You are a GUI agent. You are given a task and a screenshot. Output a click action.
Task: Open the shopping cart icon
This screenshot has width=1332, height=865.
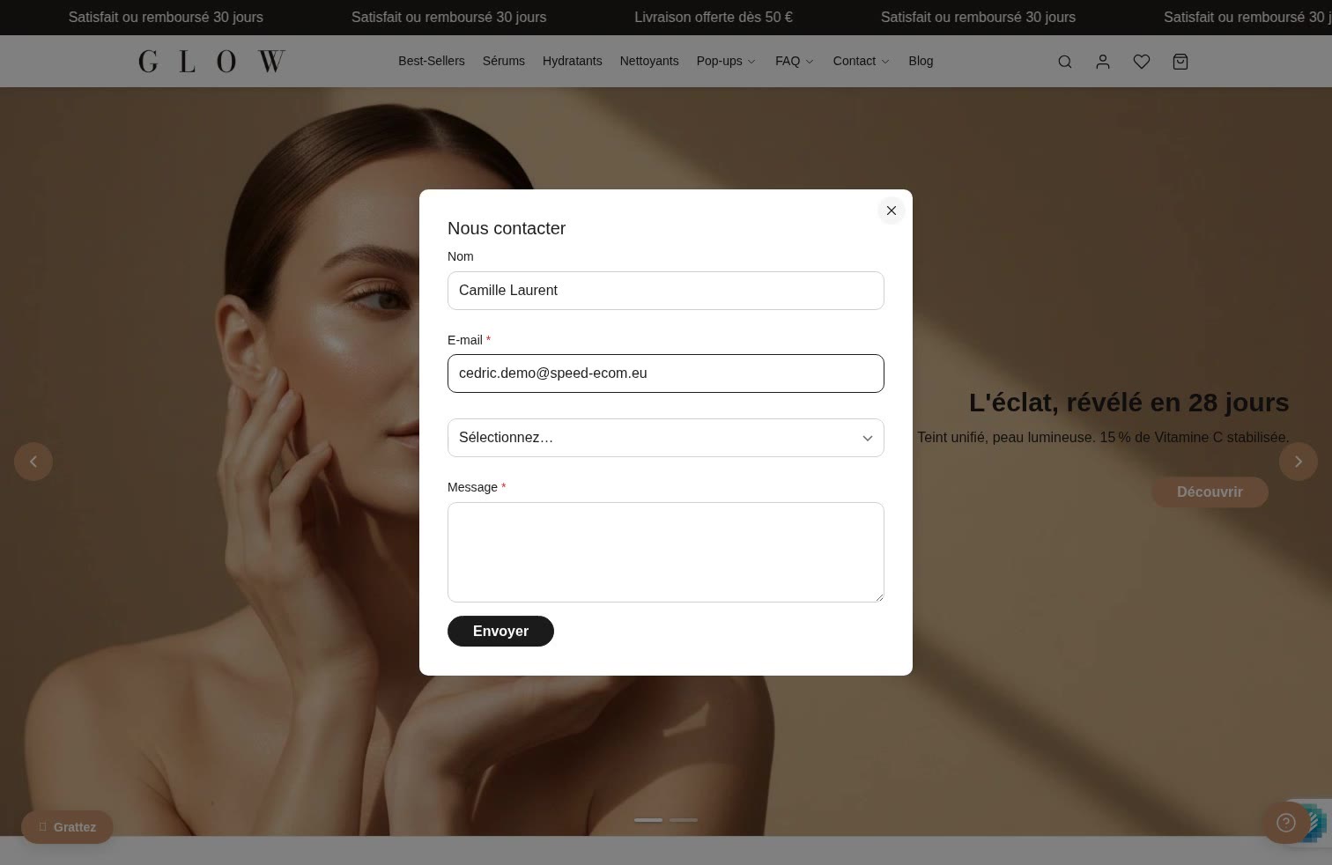[x=1180, y=62]
